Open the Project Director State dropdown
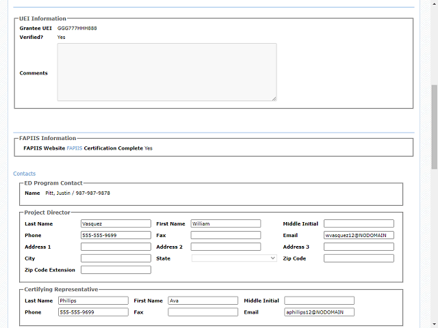 pyautogui.click(x=234, y=258)
